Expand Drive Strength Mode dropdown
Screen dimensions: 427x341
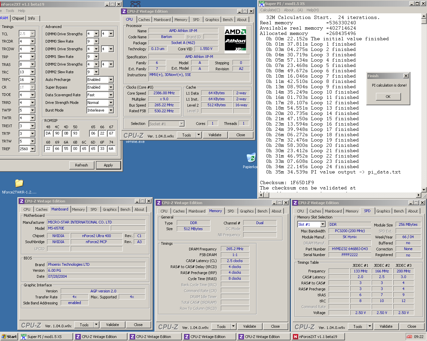tap(111, 103)
